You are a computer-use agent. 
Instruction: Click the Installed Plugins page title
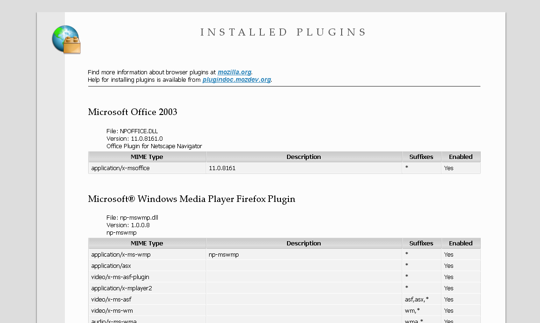283,32
